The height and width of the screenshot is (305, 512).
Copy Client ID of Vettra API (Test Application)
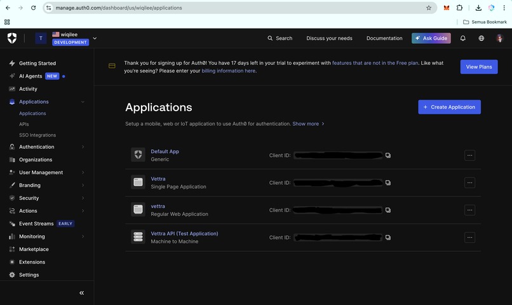[x=388, y=238]
